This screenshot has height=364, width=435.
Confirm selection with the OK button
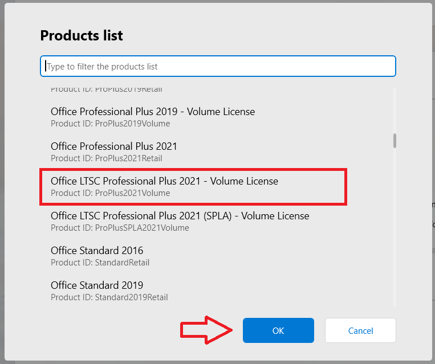tap(278, 330)
